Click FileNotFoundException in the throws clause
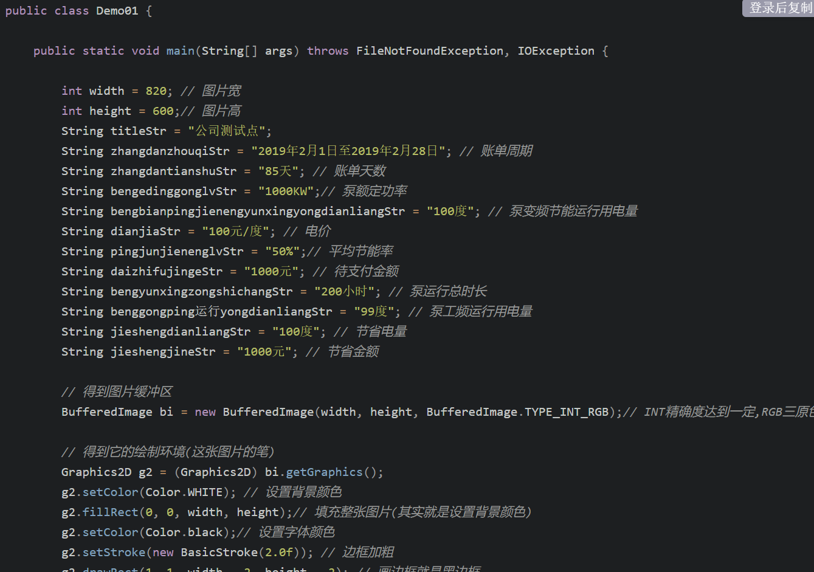Viewport: 814px width, 572px height. (430, 51)
